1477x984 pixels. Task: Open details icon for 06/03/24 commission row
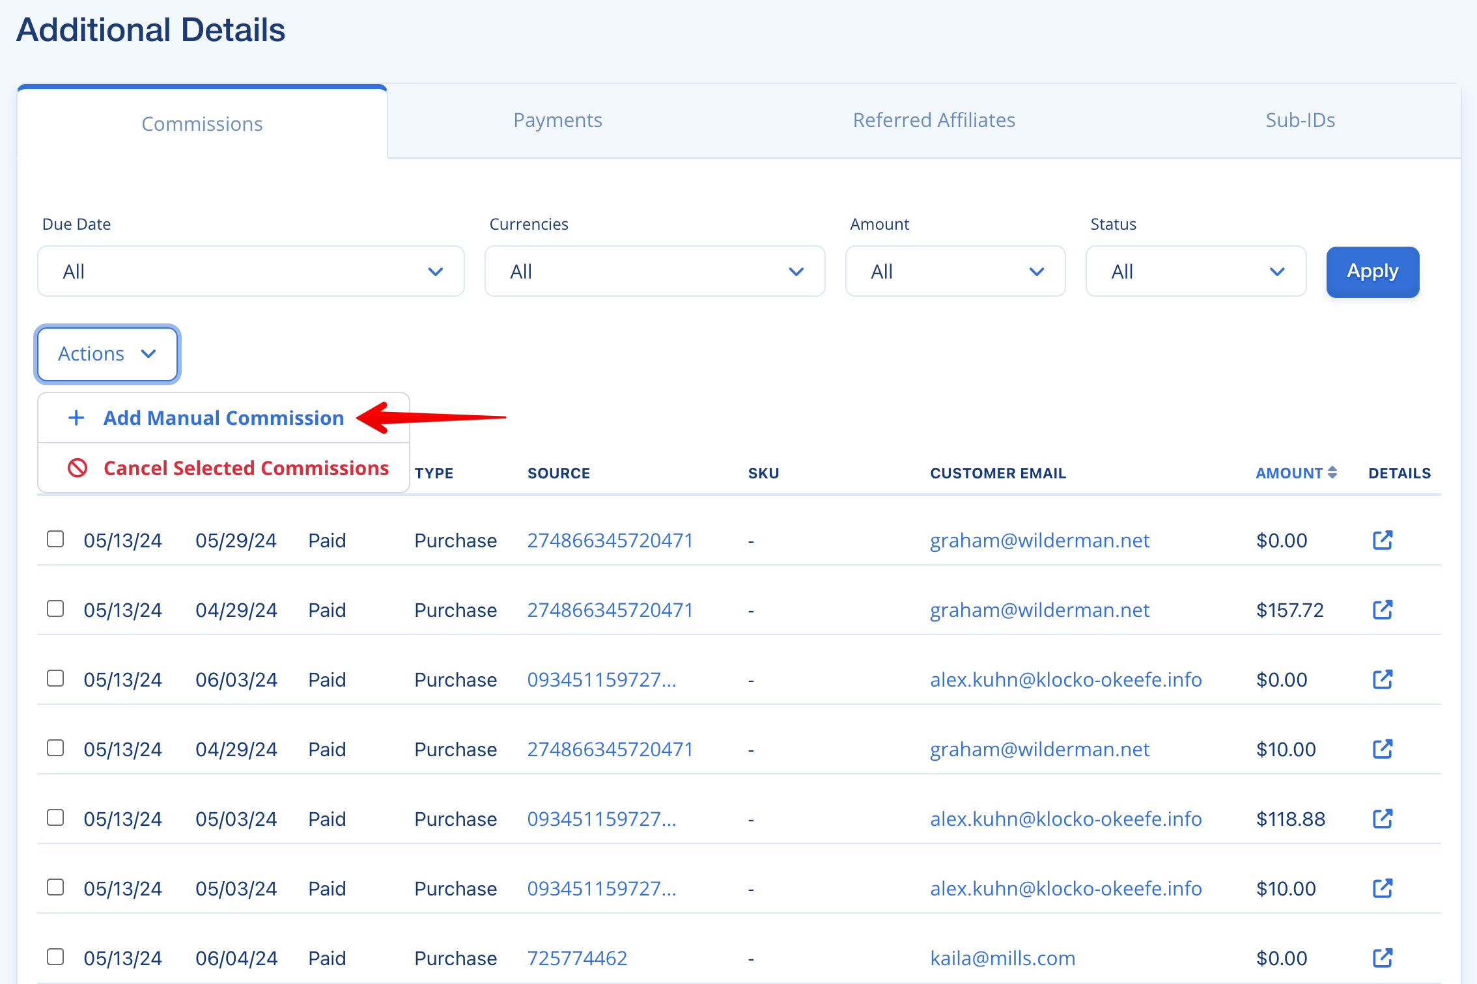pos(1382,679)
